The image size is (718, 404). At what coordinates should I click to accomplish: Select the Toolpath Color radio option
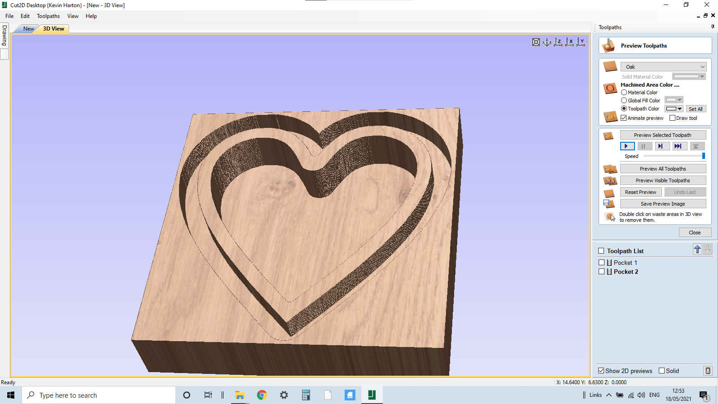click(624, 109)
